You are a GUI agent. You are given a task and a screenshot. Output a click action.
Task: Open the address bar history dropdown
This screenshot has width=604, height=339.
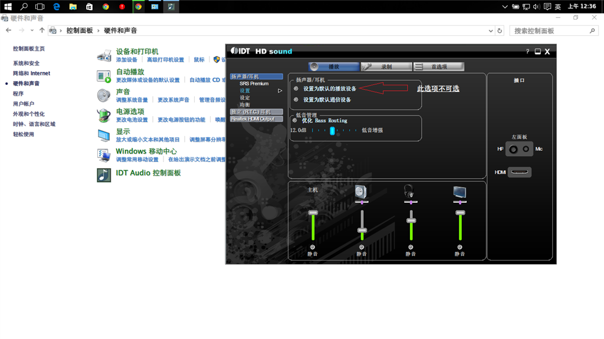(490, 31)
